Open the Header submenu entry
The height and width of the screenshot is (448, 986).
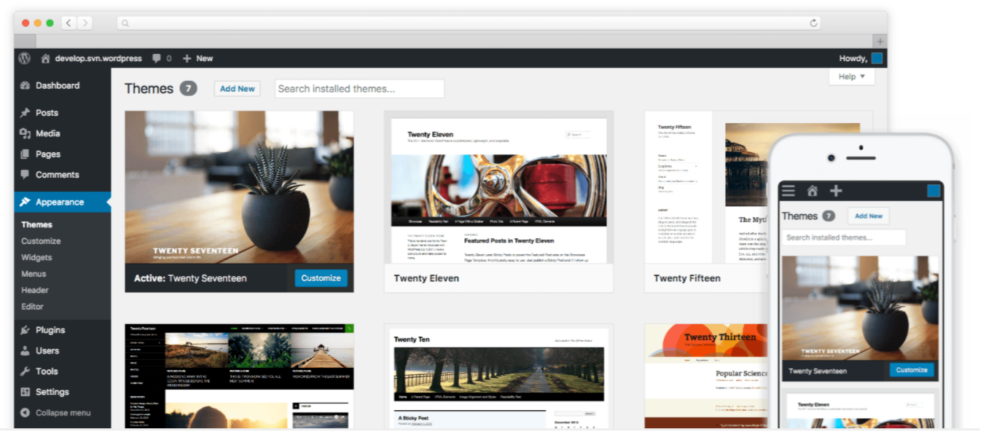(x=35, y=290)
